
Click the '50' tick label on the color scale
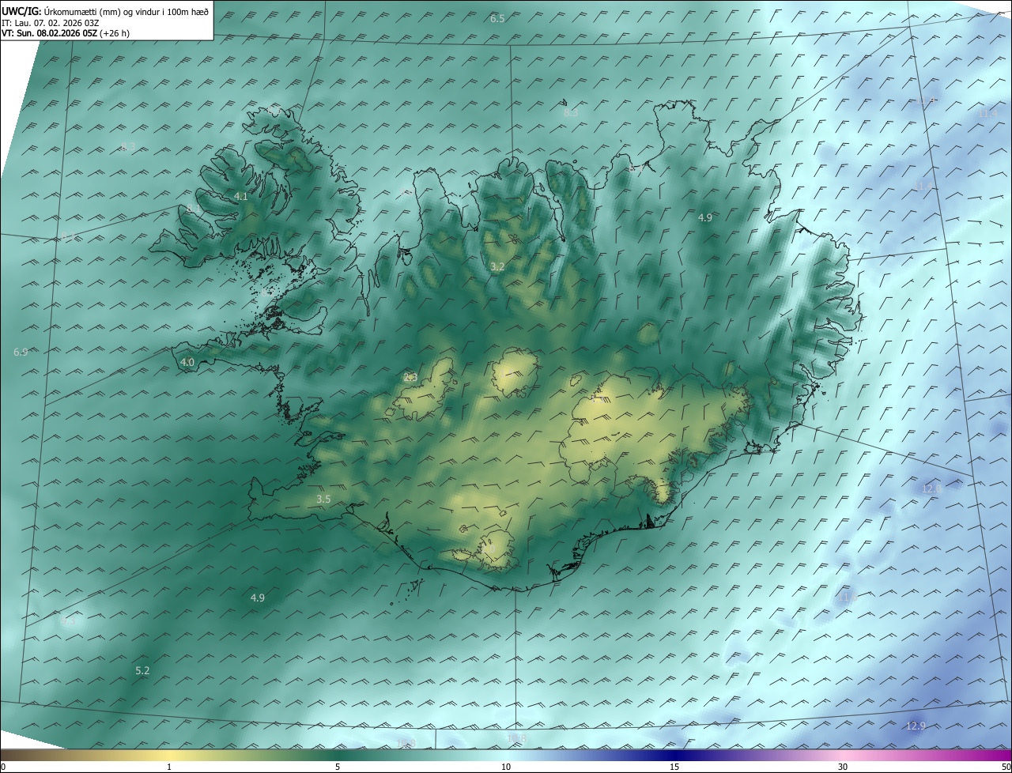pyautogui.click(x=1006, y=767)
